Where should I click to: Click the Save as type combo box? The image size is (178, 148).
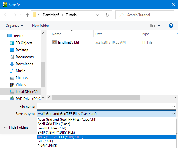pos(106,114)
